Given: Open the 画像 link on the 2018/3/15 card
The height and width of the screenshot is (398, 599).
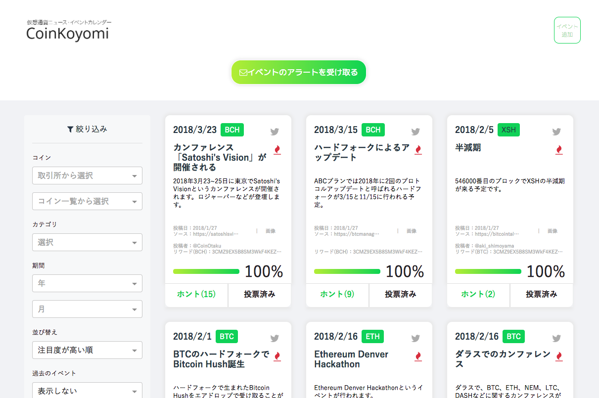Looking at the screenshot, I should (x=412, y=231).
